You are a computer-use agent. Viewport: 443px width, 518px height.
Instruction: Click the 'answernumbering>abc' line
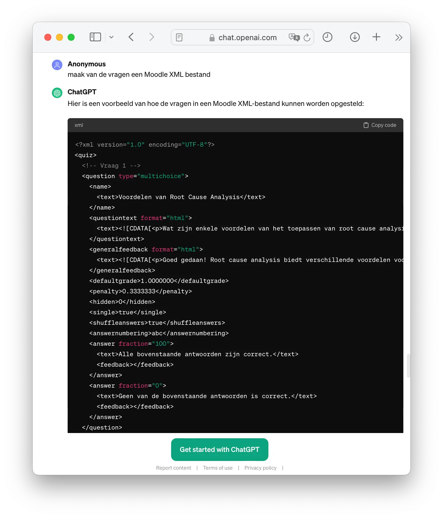pyautogui.click(x=159, y=333)
